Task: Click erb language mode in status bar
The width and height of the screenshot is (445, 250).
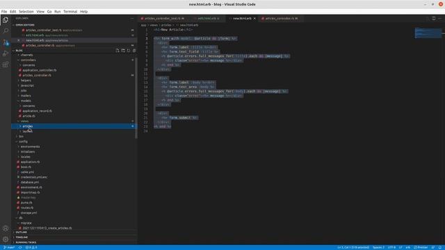Action: pyautogui.click(x=408, y=247)
